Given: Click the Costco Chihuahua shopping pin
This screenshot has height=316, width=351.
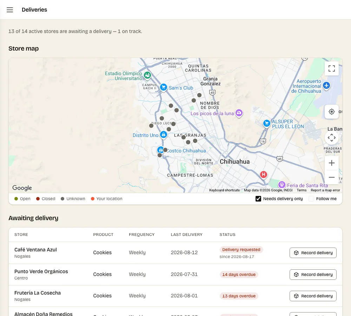Looking at the screenshot, I should click(x=160, y=150).
